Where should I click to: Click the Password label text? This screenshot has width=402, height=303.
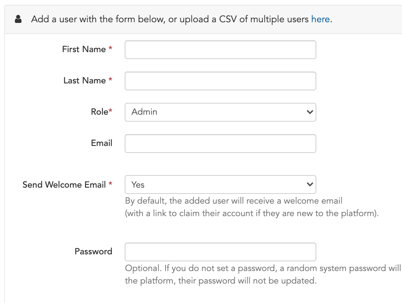[x=93, y=251]
